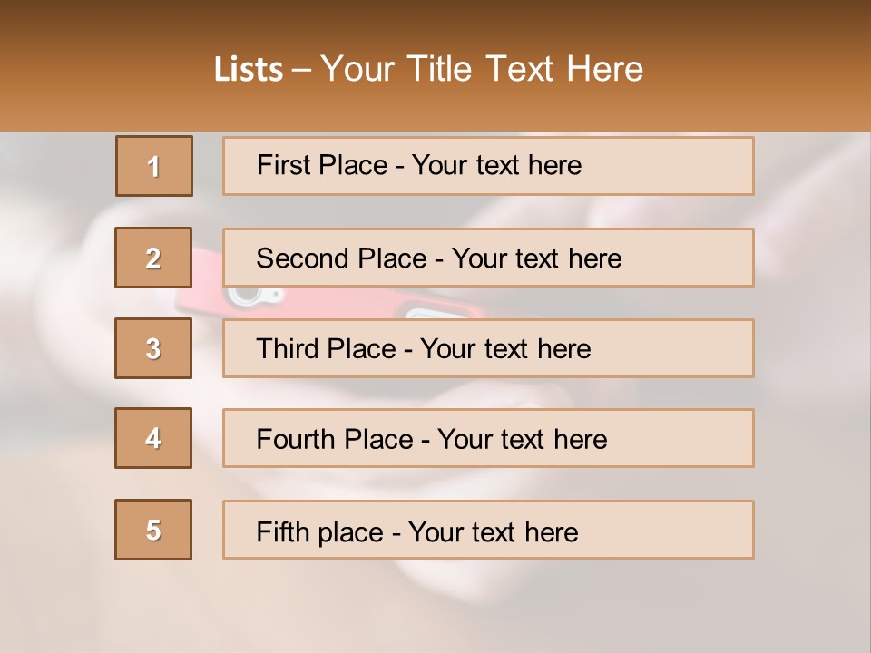
Task: Click the bold word Lists in title
Action: coord(249,70)
